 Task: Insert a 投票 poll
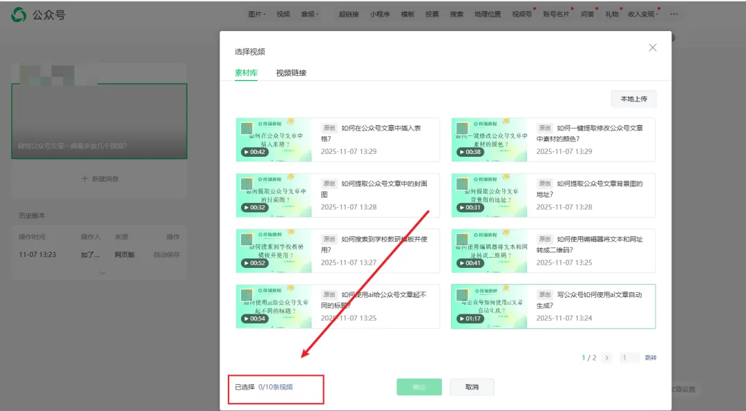coord(432,13)
